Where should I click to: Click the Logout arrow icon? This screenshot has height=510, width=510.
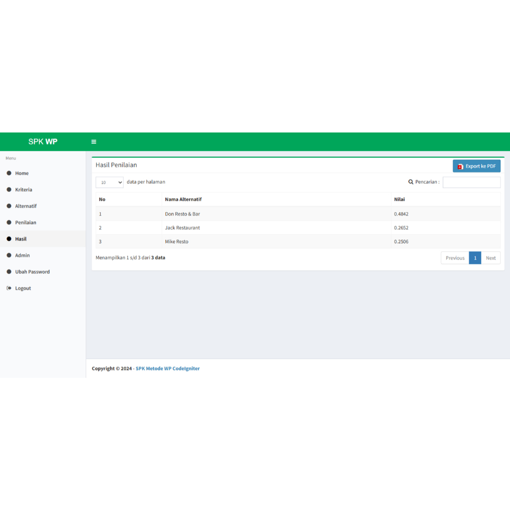[x=9, y=288]
